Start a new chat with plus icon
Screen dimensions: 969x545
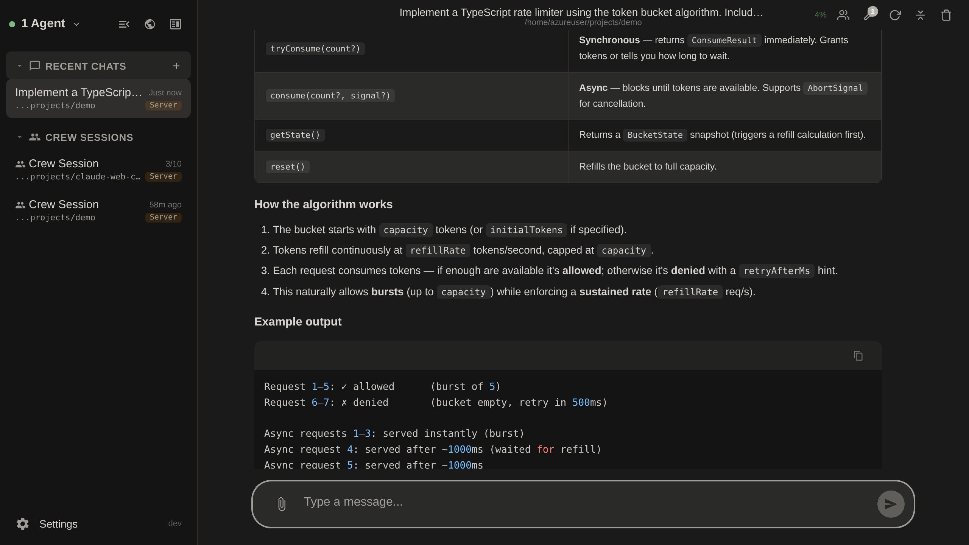tap(176, 66)
